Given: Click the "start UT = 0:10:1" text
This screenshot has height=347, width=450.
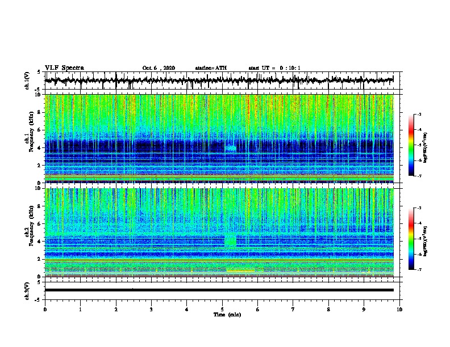Looking at the screenshot, I should 274,68.
